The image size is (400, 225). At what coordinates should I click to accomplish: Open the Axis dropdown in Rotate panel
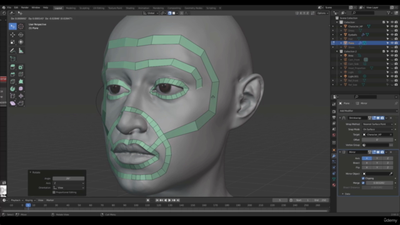[x=68, y=183]
